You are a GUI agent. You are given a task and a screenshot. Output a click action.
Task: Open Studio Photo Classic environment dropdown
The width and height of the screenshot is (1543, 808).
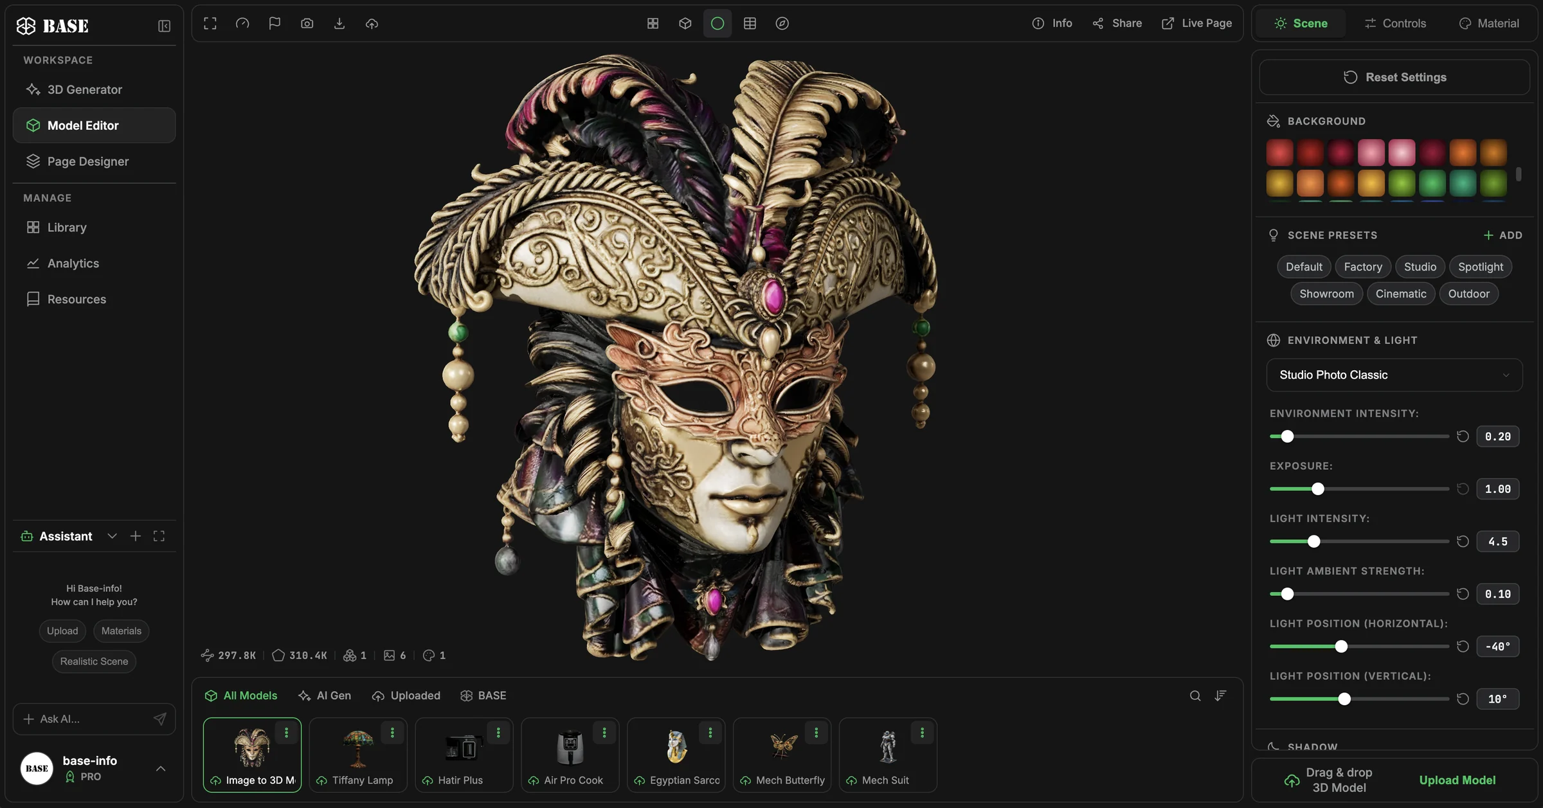[1394, 375]
